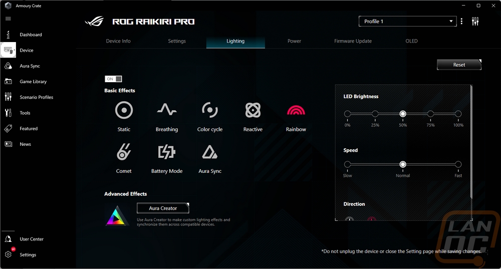Image resolution: width=501 pixels, height=269 pixels.
Task: Open Scenario Profiles in the sidebar
Action: (x=36, y=97)
